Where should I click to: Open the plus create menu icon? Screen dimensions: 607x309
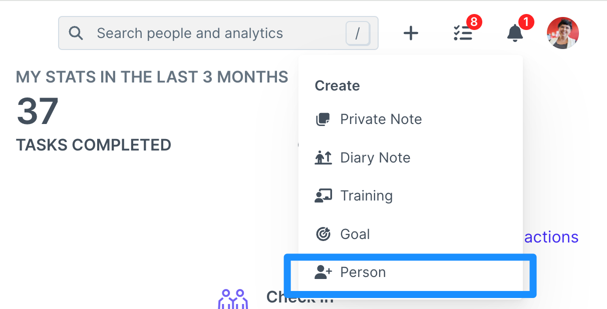411,33
